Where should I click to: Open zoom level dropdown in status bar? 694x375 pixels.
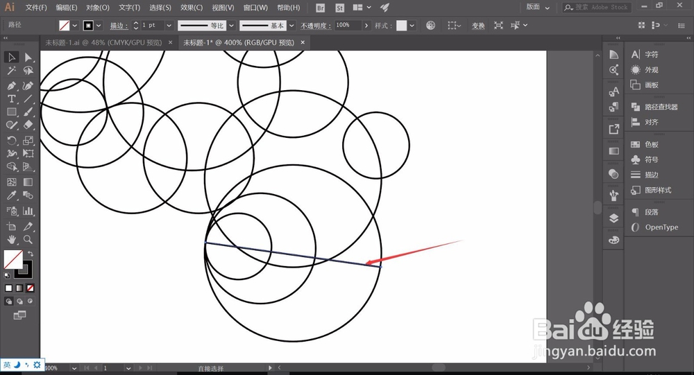coord(74,368)
